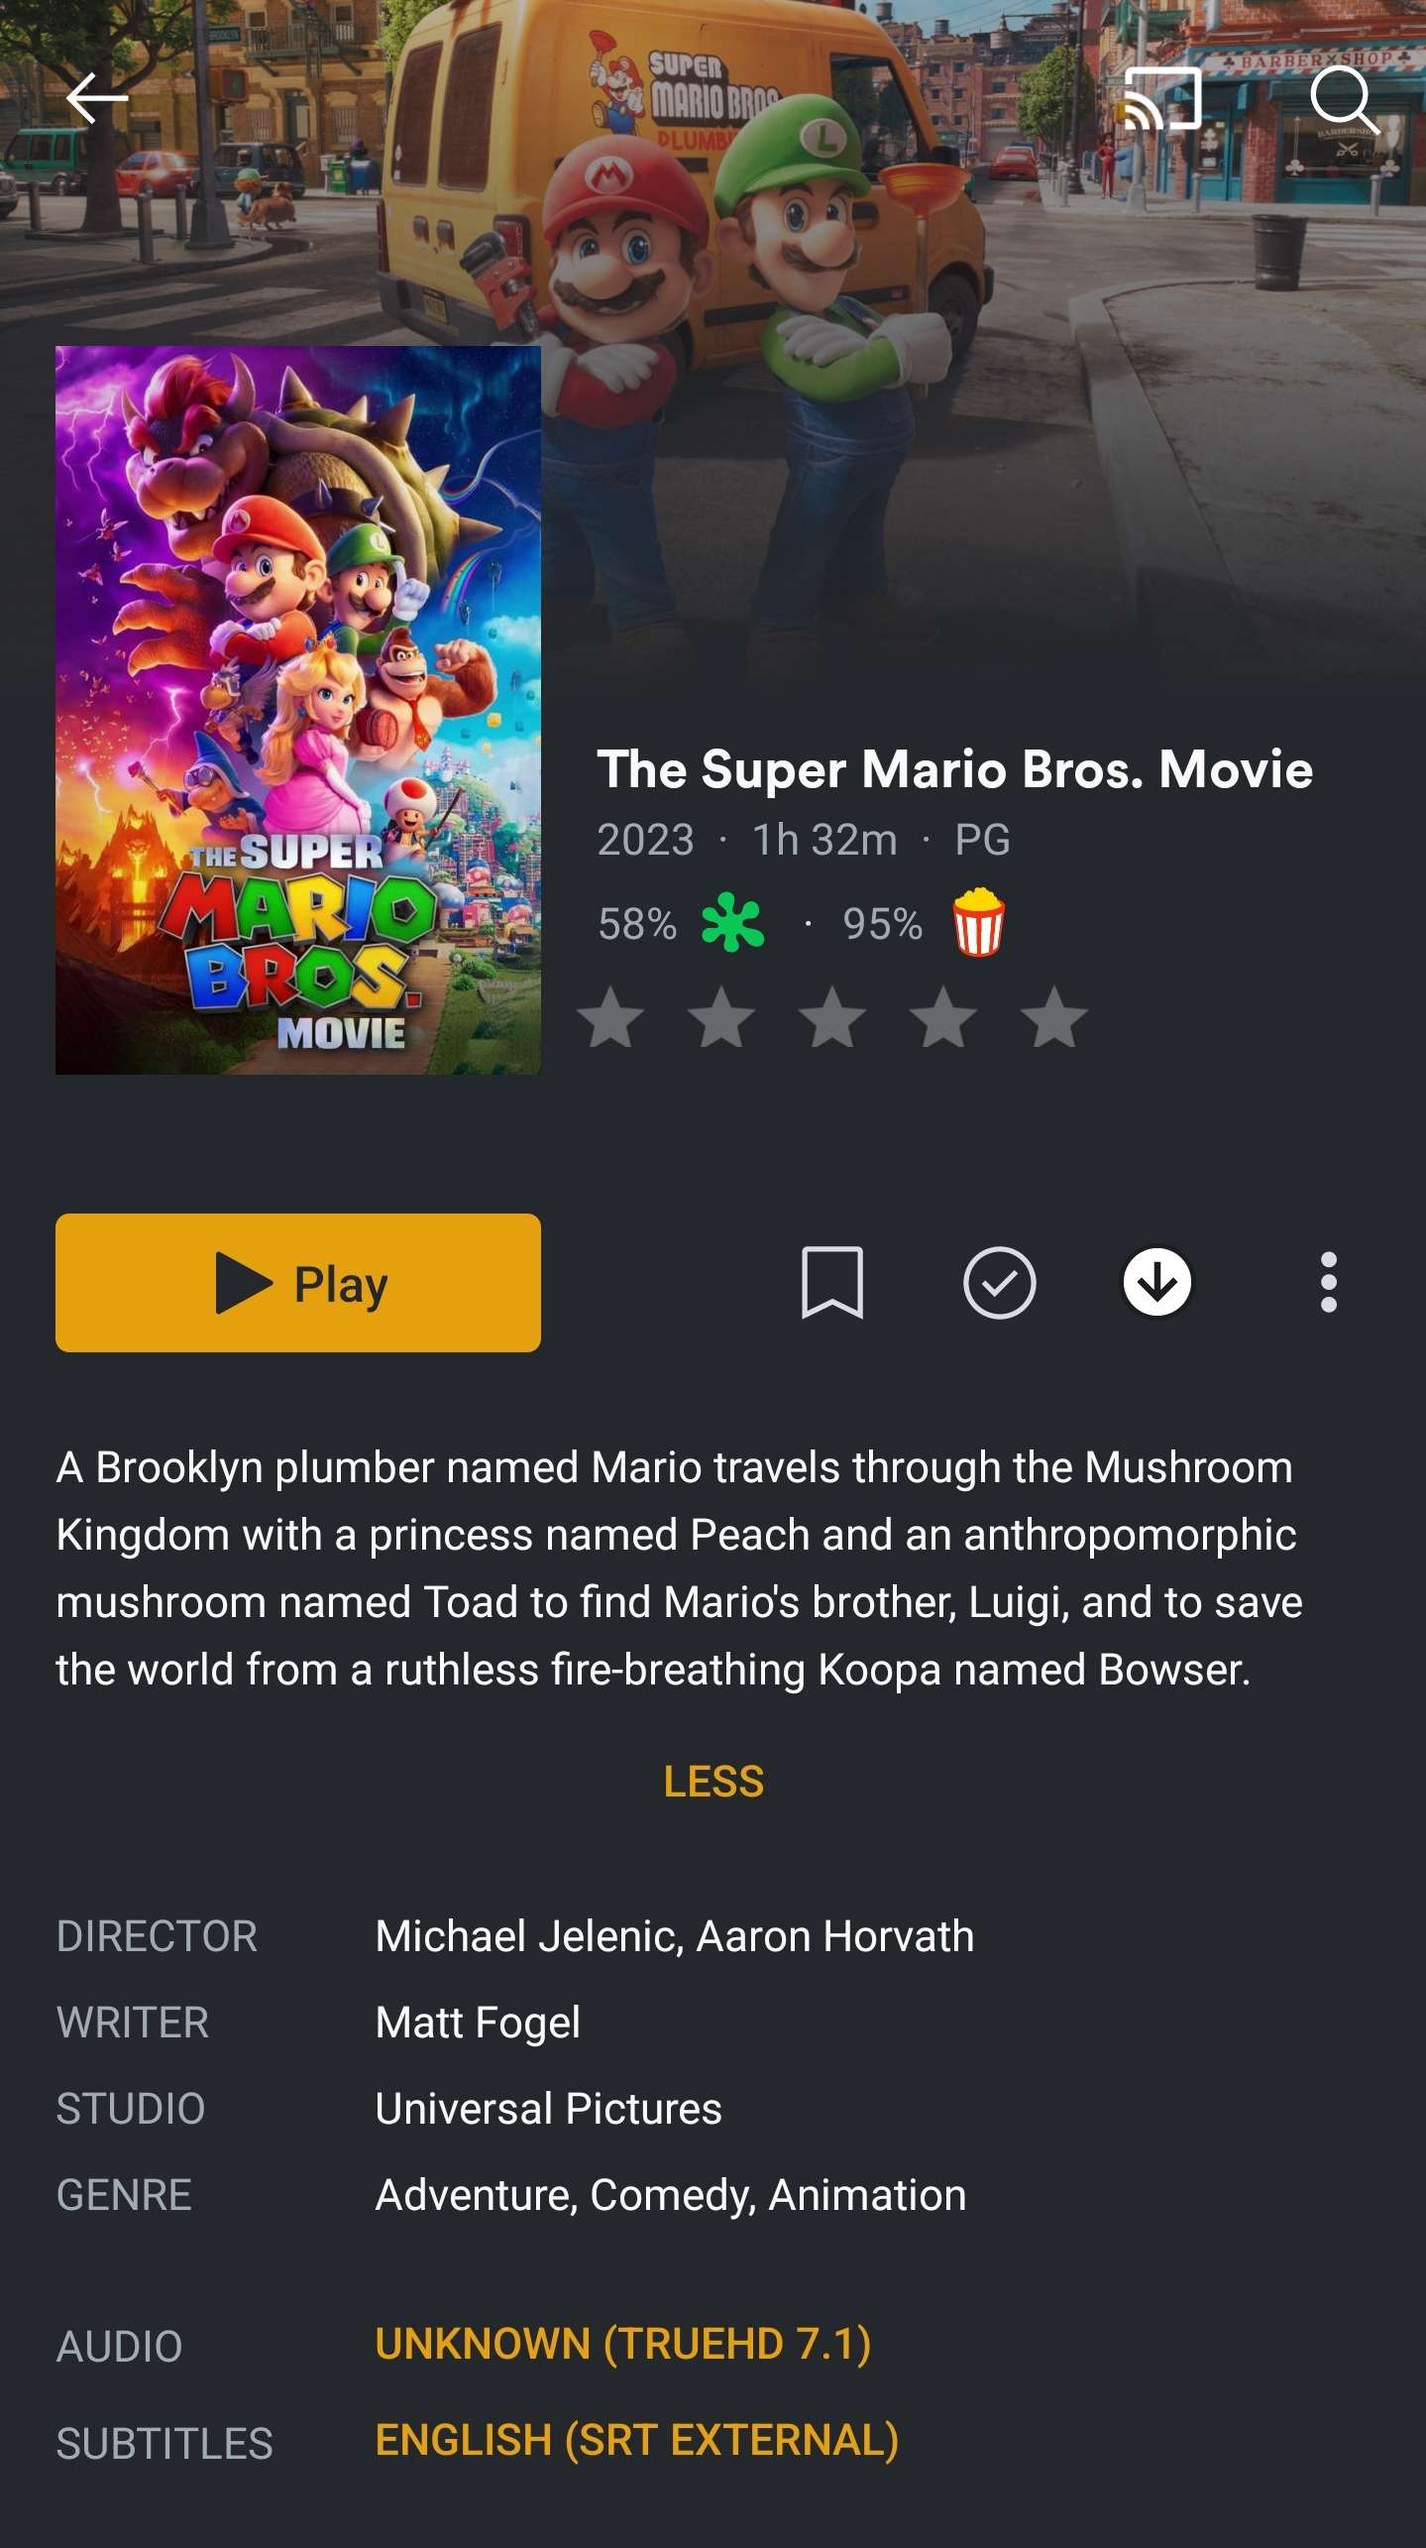Open director Michael Jelenic, Aaron Horvath
This screenshot has height=2548, width=1426.
pyautogui.click(x=674, y=1936)
